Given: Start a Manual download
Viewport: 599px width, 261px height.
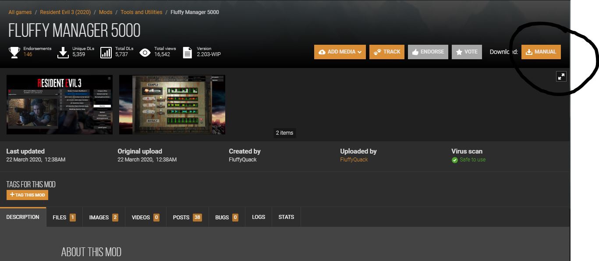Looking at the screenshot, I should coord(541,52).
